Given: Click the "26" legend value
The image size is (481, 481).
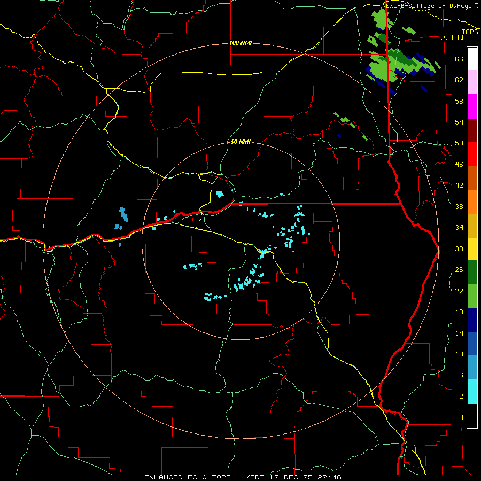Looking at the screenshot, I should (x=459, y=270).
